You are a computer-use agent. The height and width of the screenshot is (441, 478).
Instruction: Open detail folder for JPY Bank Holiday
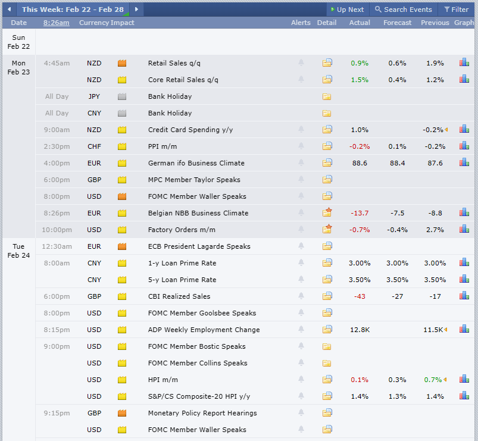click(327, 96)
